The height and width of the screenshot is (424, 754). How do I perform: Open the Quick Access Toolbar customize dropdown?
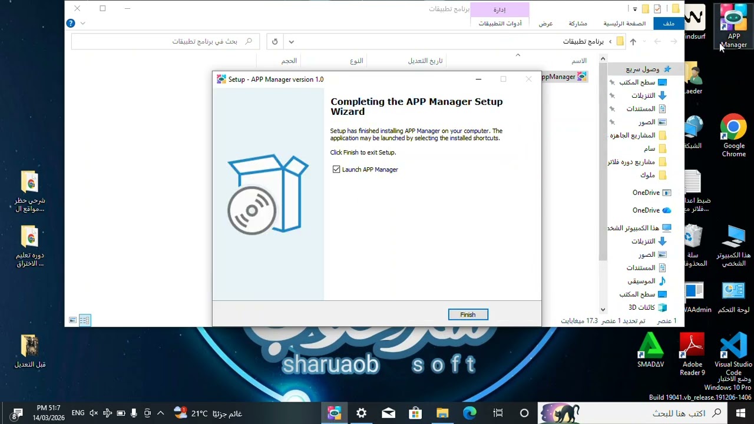635,9
